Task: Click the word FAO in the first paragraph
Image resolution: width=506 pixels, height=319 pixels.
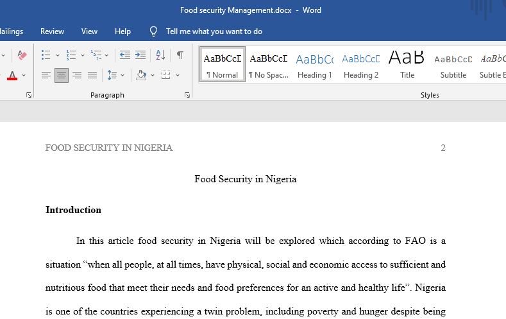Action: pyautogui.click(x=416, y=241)
